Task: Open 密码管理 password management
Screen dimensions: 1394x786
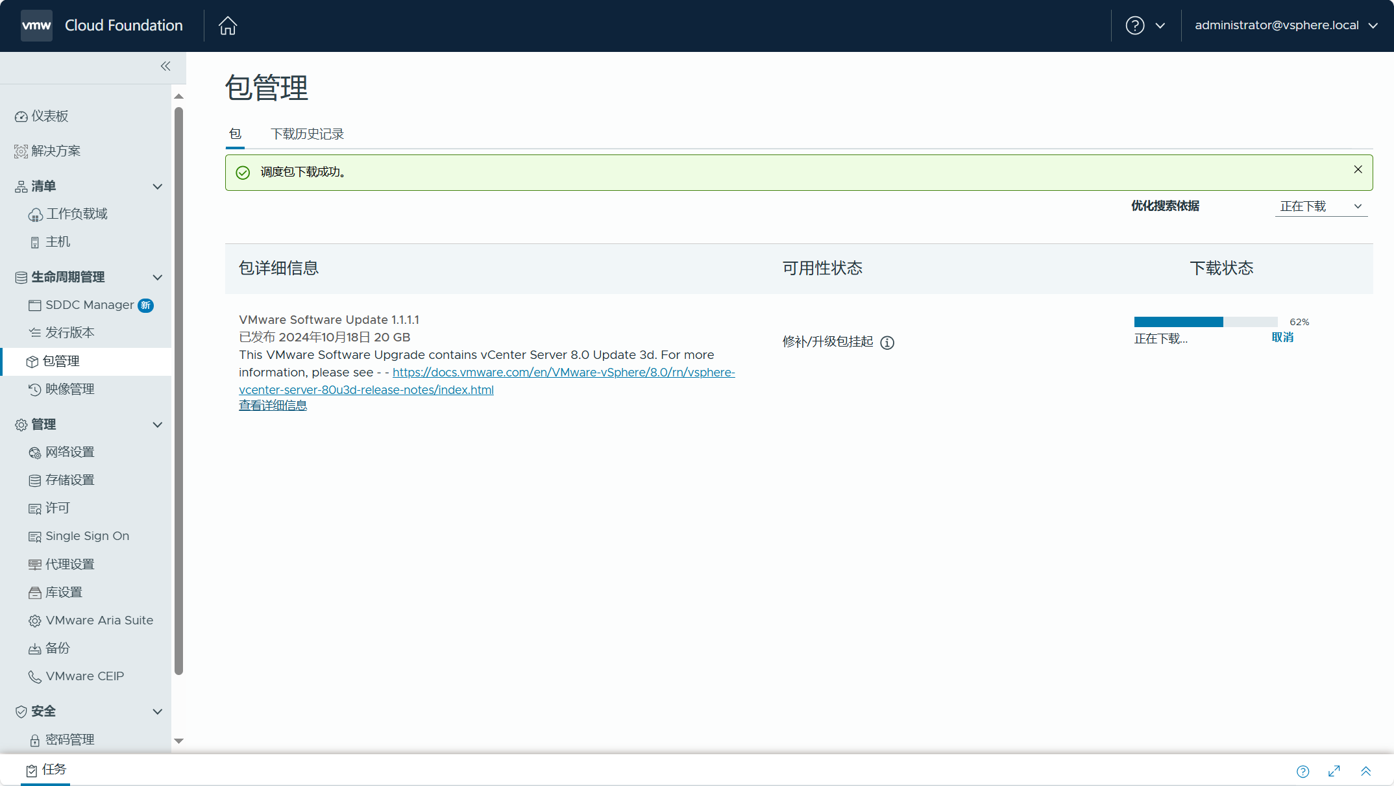Action: 62,740
